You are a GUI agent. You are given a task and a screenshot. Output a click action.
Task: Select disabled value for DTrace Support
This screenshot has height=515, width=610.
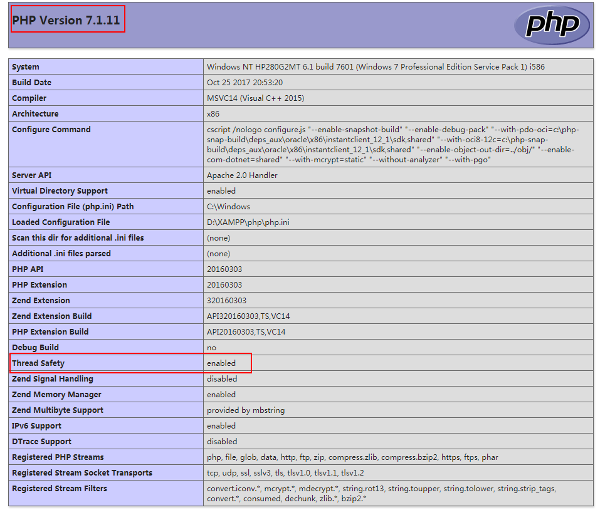click(x=222, y=442)
